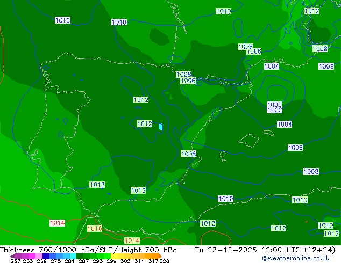
Task: Click the orange arrow tip ending the color scale
Action: click(x=160, y=256)
